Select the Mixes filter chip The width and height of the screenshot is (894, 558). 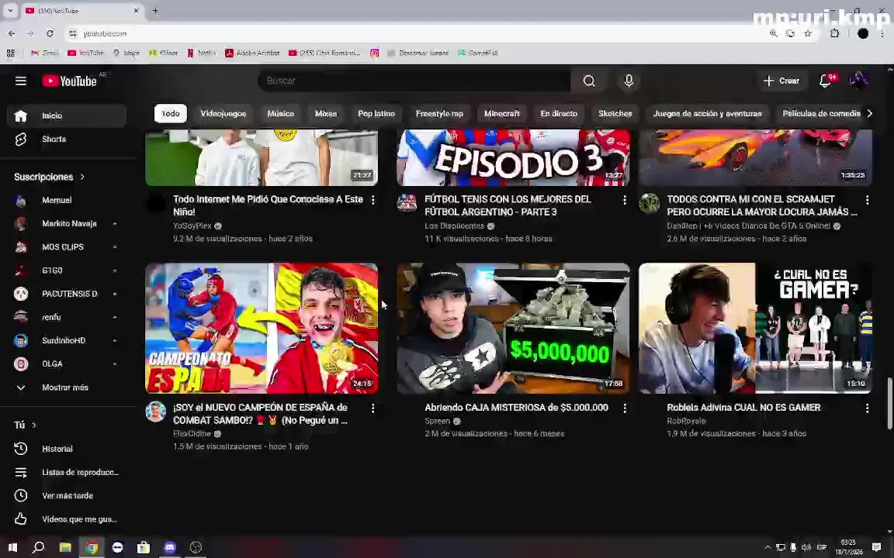326,113
